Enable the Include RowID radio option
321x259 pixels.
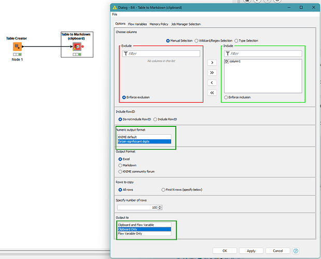(156, 119)
